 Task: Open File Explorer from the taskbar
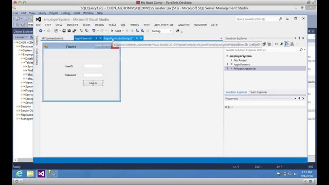pyautogui.click(x=30, y=174)
